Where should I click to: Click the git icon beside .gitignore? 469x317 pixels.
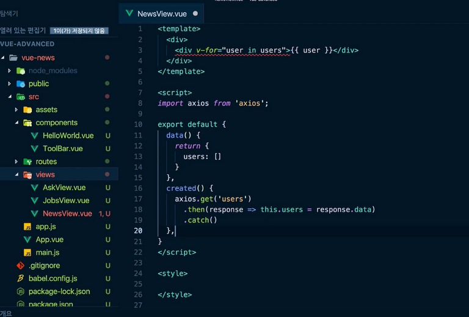coord(21,266)
